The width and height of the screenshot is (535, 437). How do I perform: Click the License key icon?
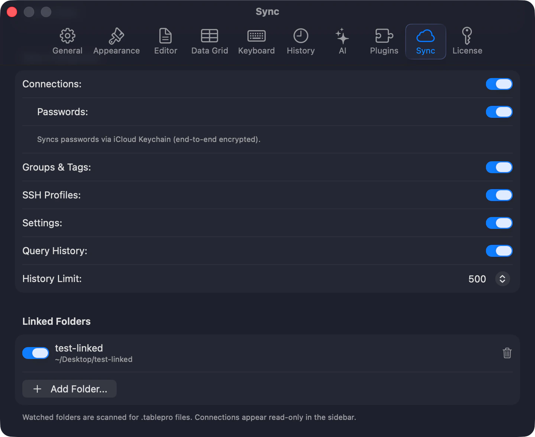click(467, 36)
